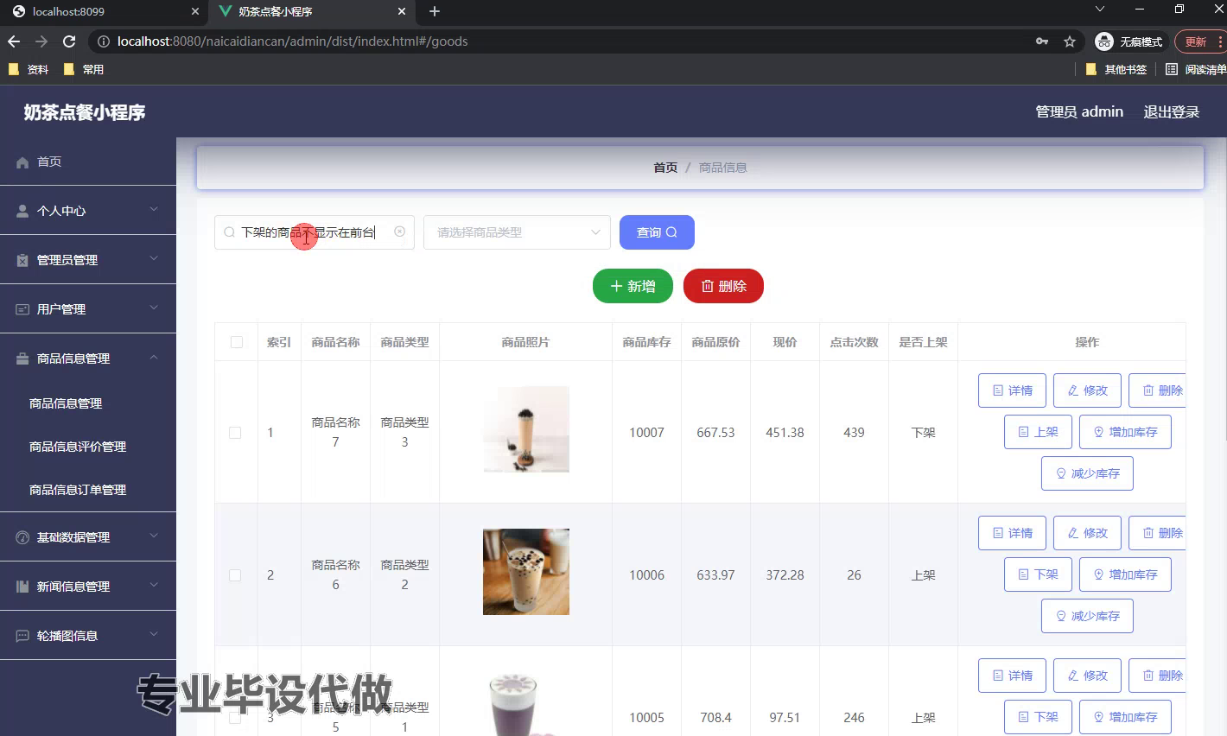The height and width of the screenshot is (736, 1227).
Task: Click 减少库存 for 商品名称 7 row
Action: (x=1087, y=473)
